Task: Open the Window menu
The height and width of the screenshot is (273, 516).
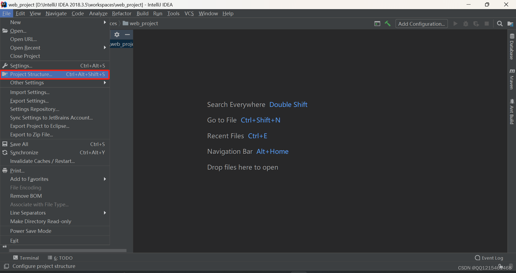Action: [x=208, y=13]
